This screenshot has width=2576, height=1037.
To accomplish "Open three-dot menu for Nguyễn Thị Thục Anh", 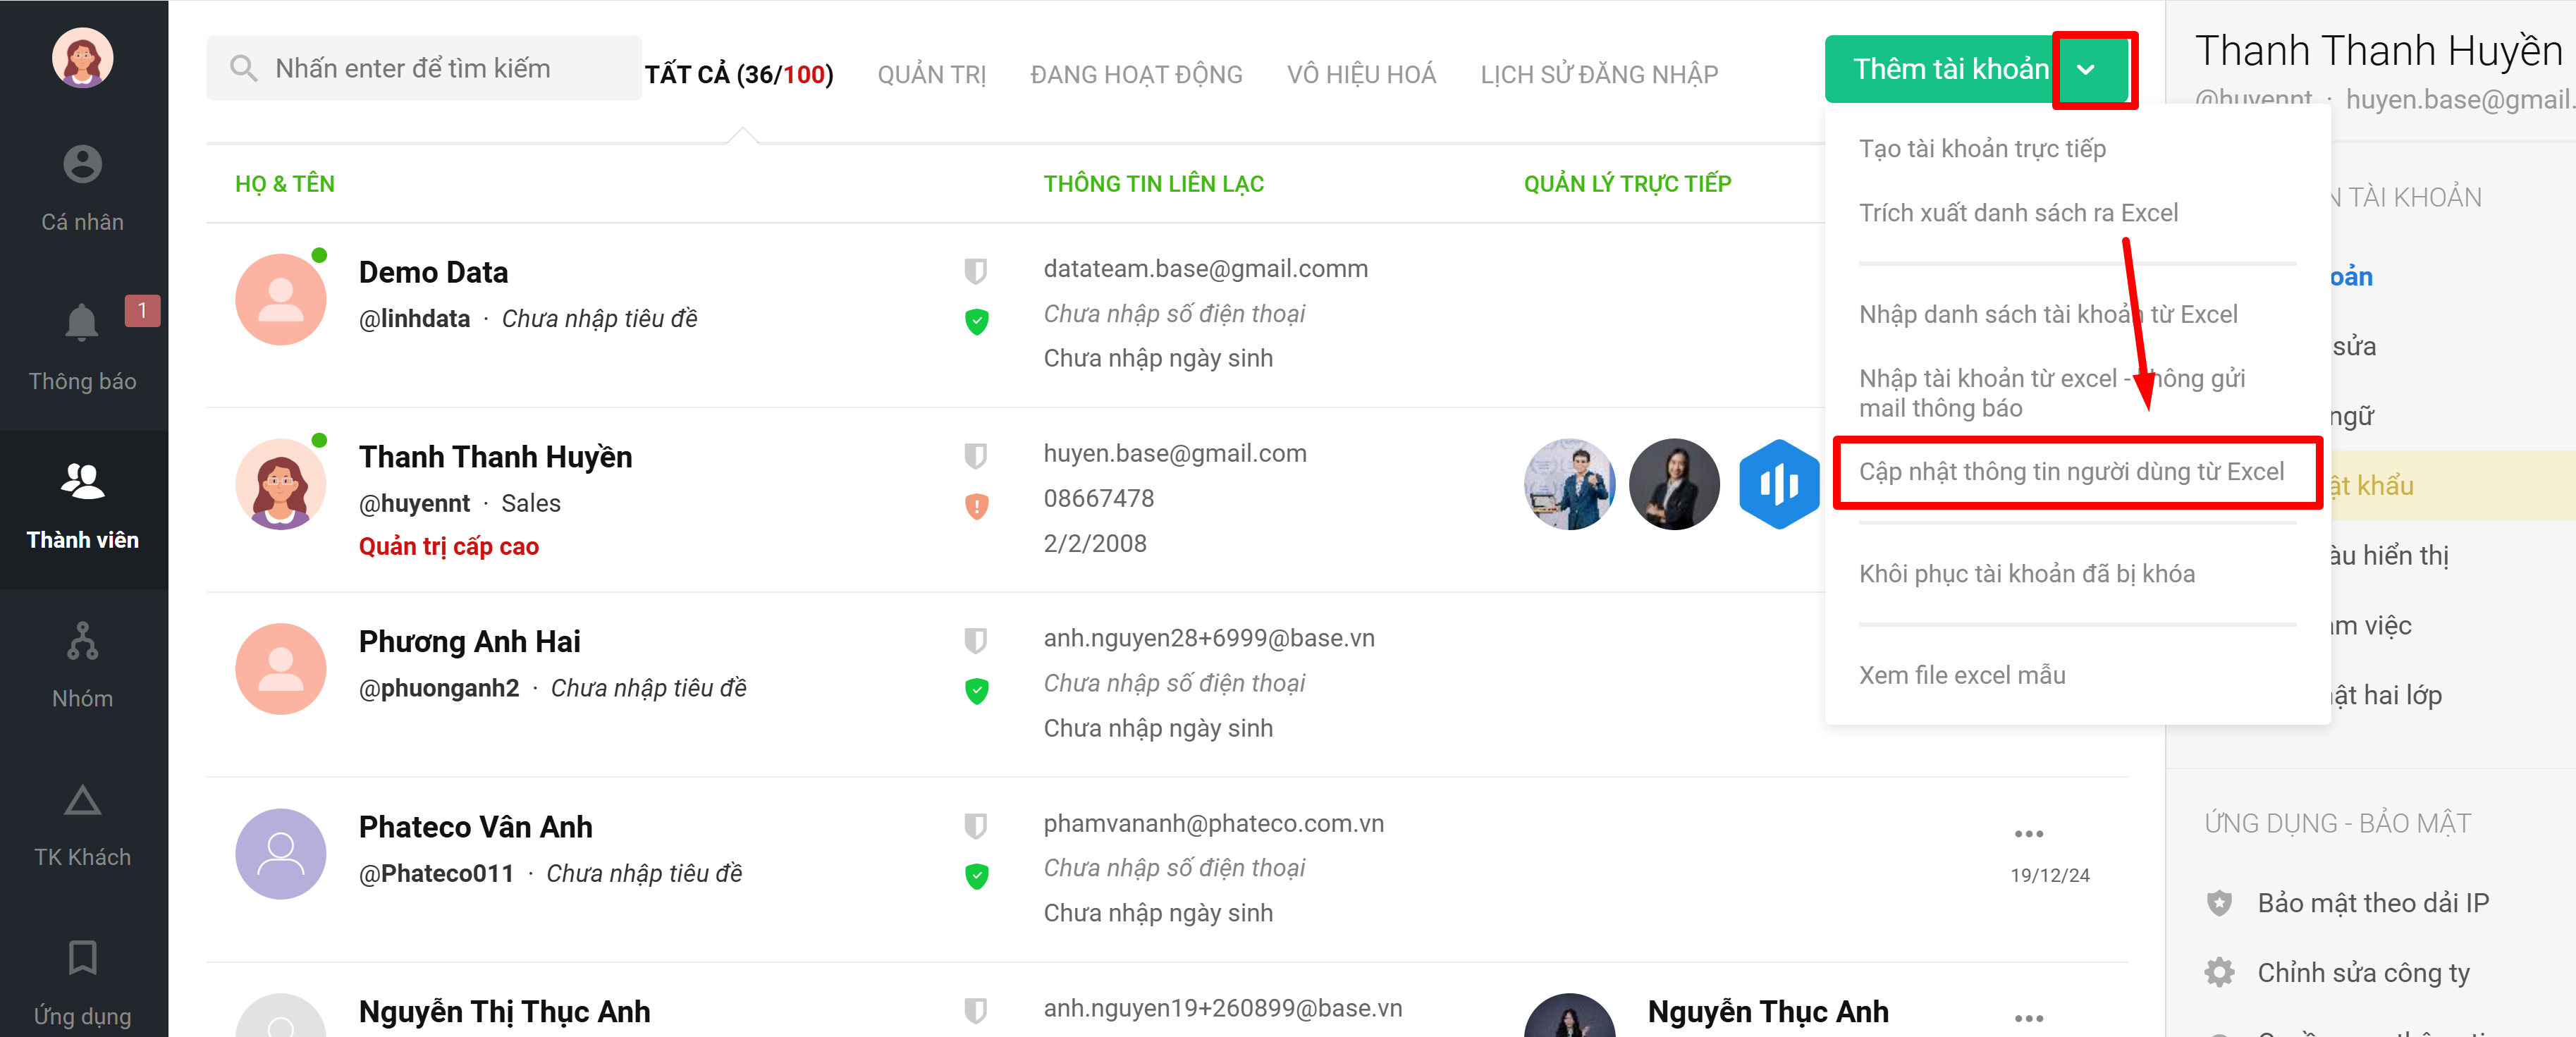I will point(2028,1018).
